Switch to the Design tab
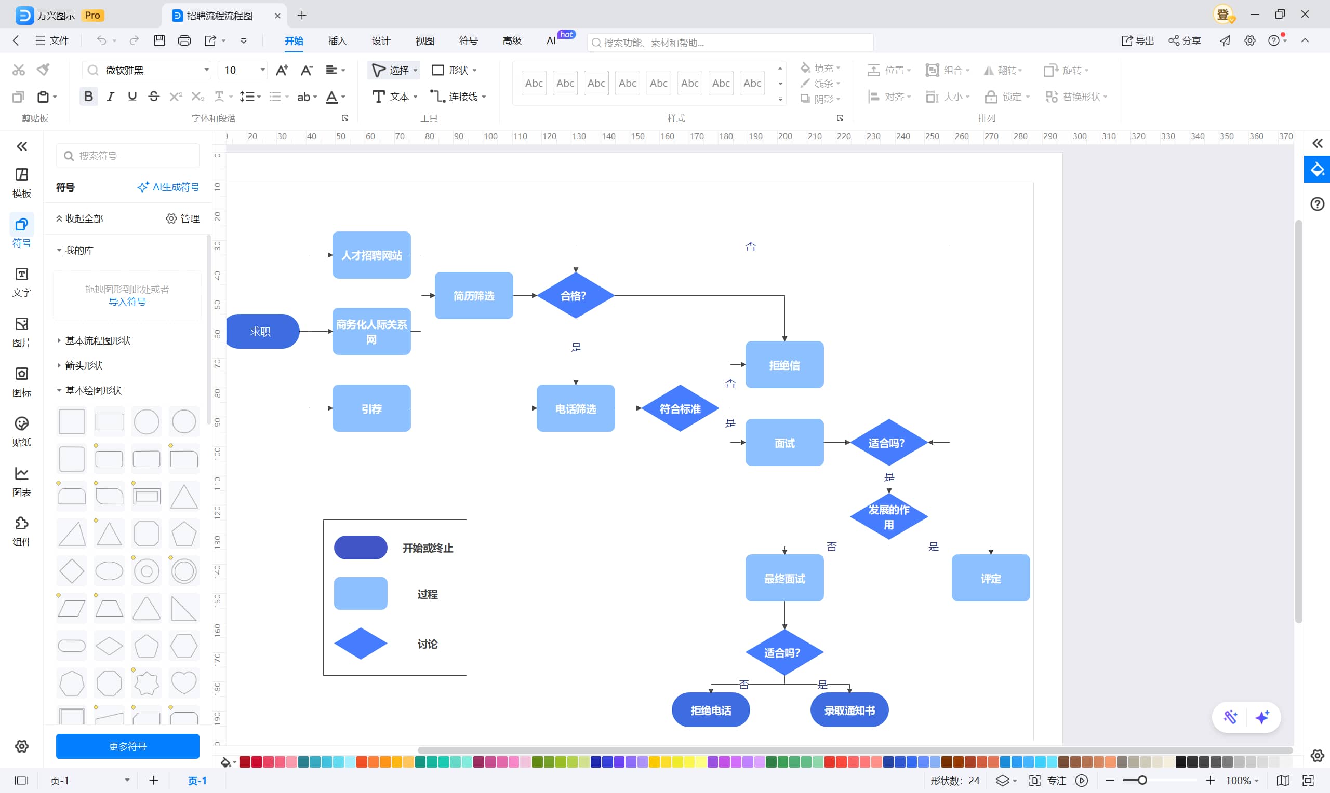The width and height of the screenshot is (1330, 793). pos(381,40)
